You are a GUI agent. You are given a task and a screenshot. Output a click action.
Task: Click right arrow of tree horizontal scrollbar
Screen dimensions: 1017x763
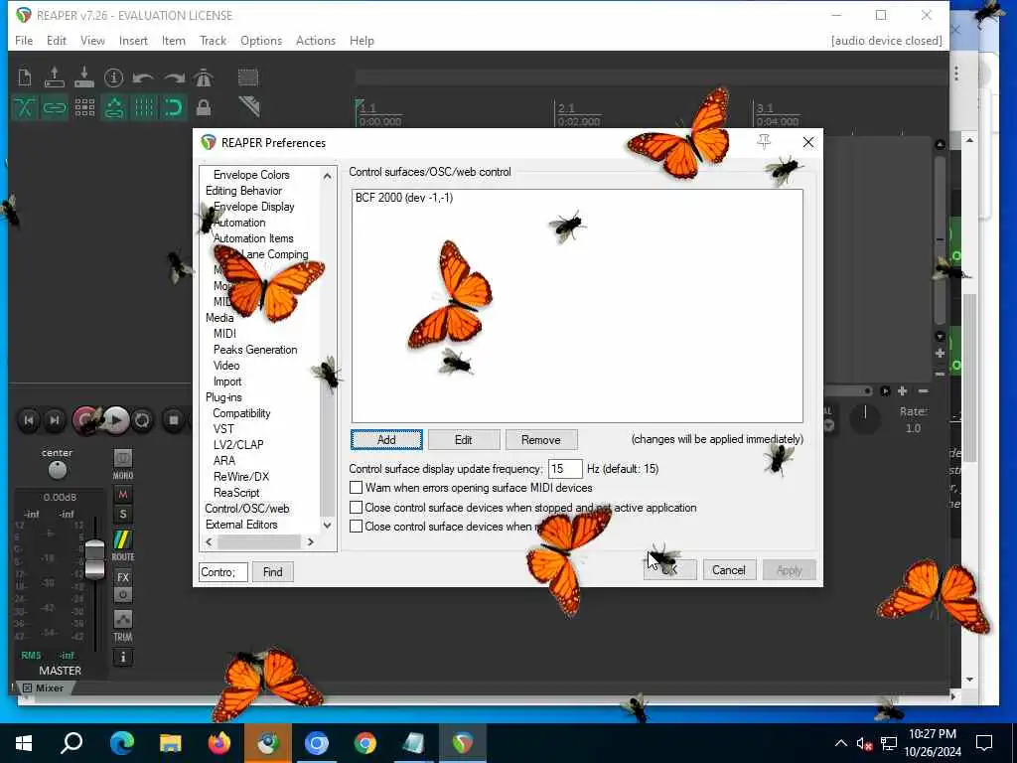[311, 541]
